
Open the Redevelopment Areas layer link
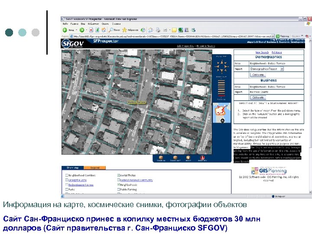(81, 185)
